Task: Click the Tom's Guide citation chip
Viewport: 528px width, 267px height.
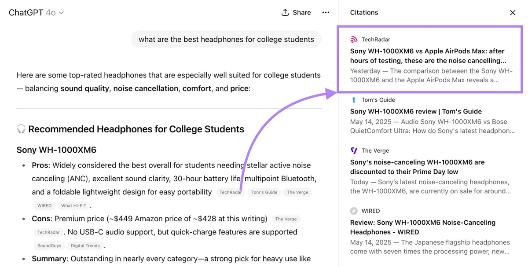Action: (264, 192)
